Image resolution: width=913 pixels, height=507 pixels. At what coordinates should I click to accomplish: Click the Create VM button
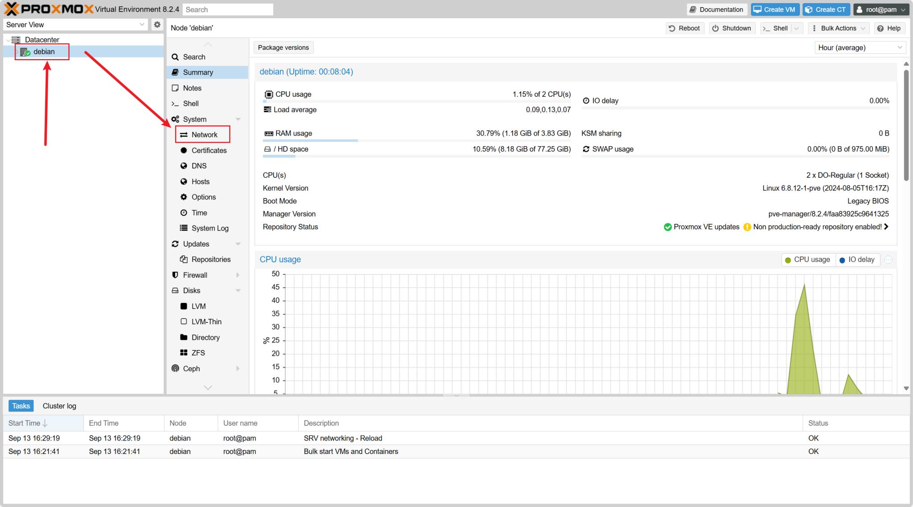point(774,9)
